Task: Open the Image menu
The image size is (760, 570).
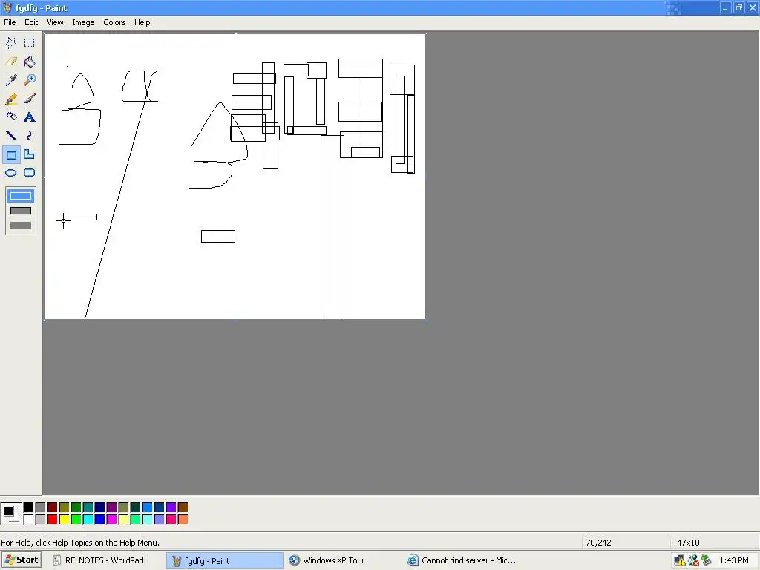Action: (83, 22)
